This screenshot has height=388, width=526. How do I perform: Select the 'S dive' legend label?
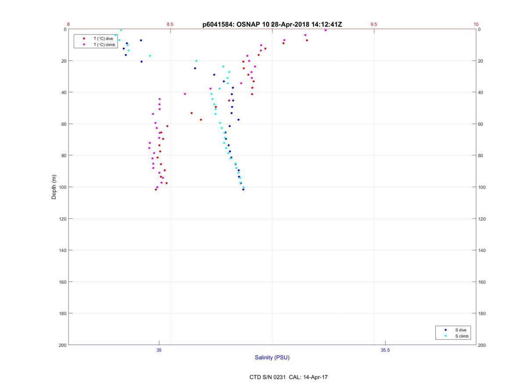(x=461, y=330)
